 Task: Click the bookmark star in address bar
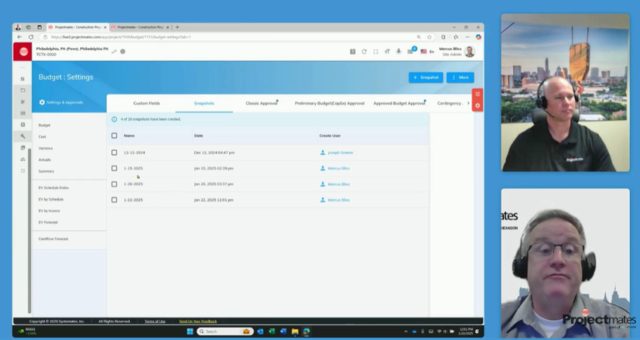(x=429, y=37)
